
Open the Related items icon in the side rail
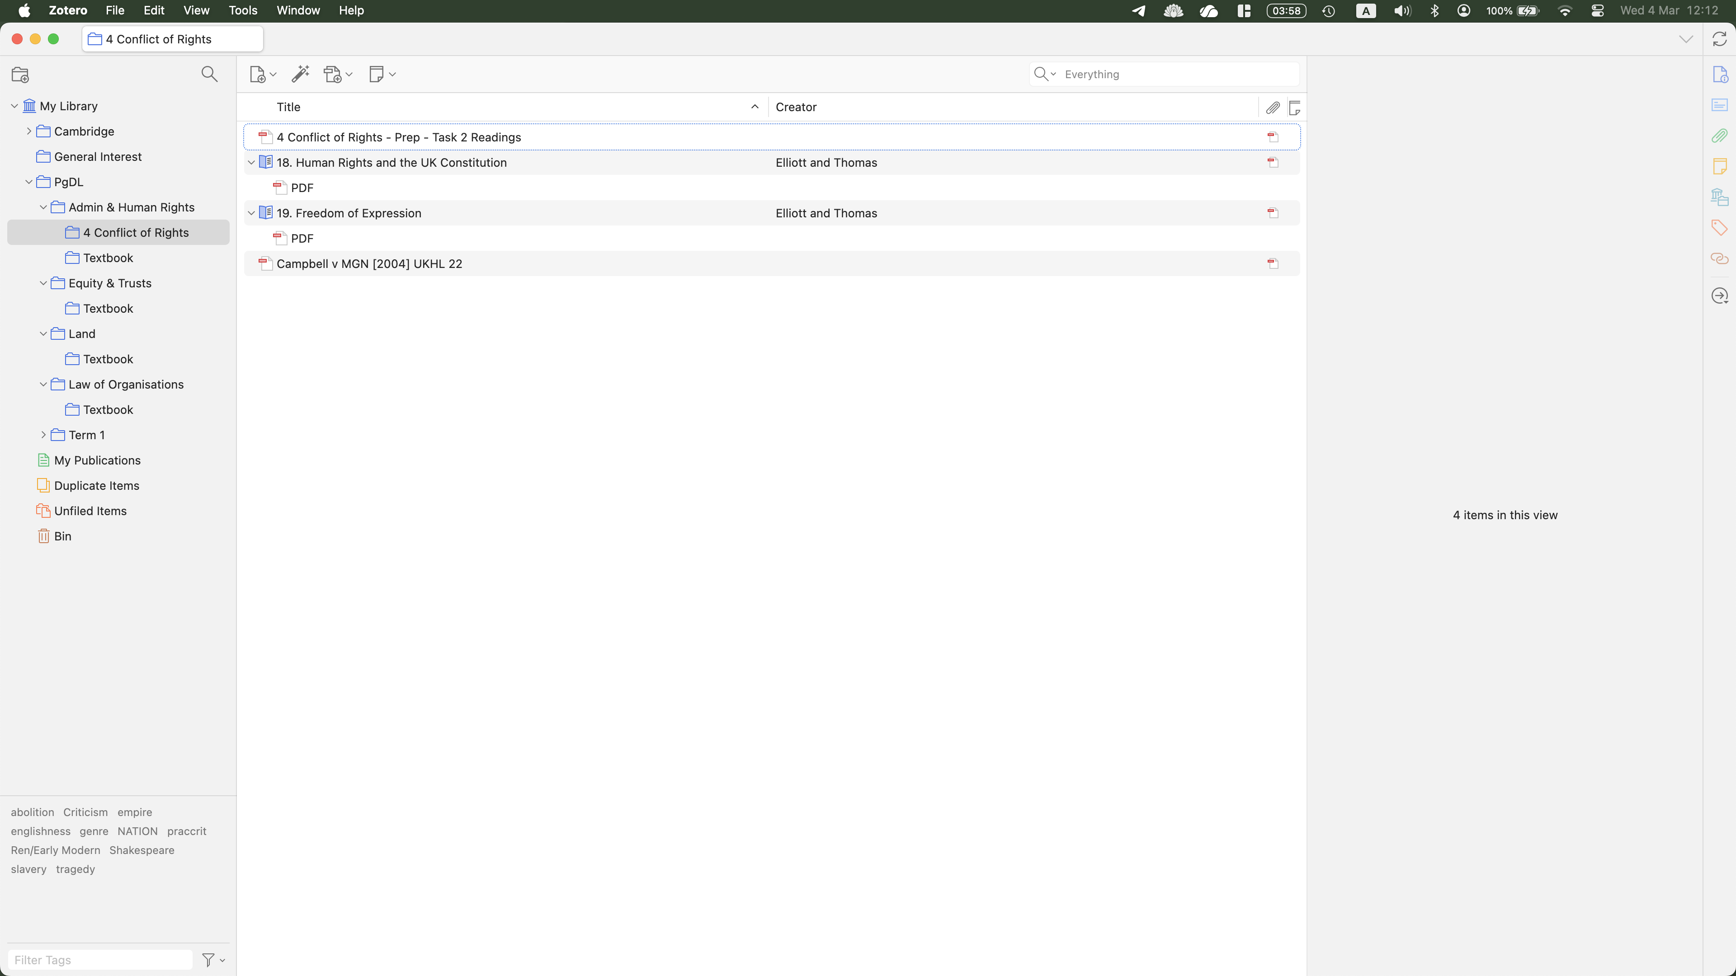coord(1719,258)
